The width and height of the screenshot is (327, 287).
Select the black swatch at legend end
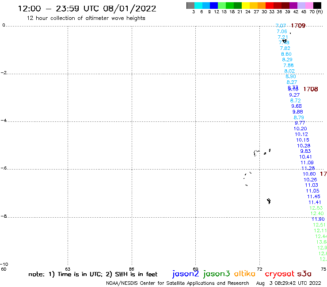(x=317, y=5)
